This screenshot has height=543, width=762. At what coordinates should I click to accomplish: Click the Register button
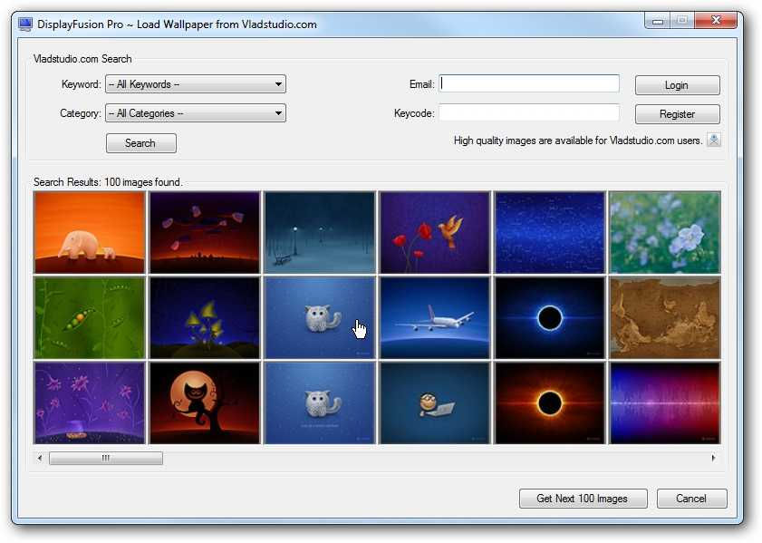click(x=677, y=114)
